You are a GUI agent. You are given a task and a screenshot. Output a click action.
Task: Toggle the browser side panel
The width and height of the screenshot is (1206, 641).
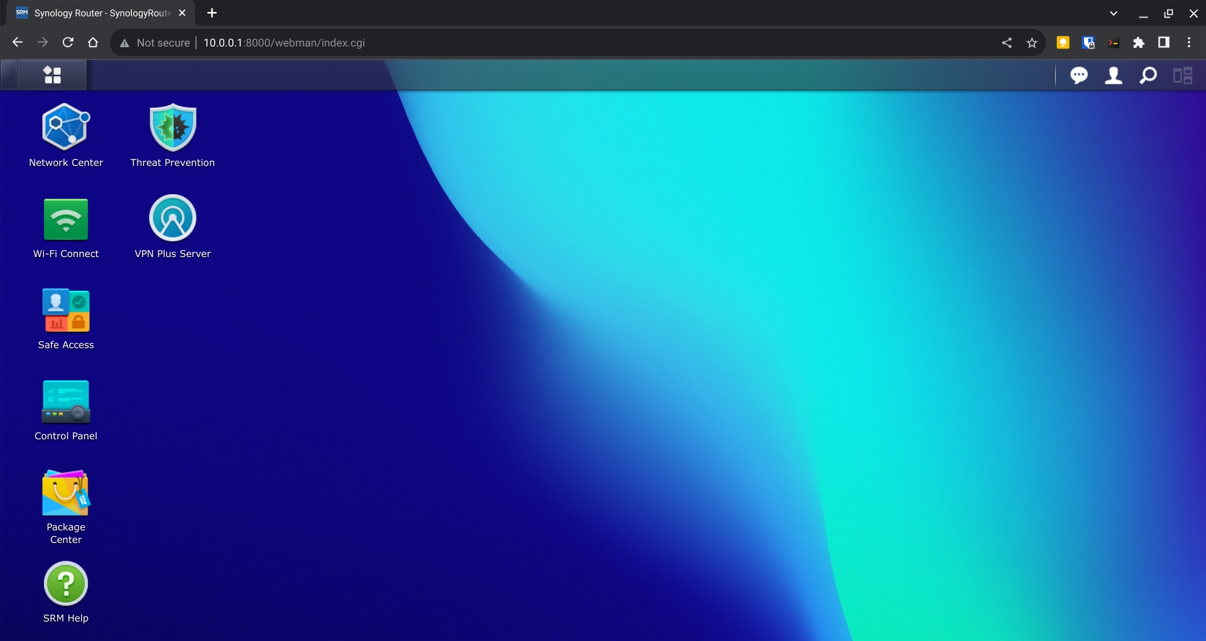coord(1164,43)
